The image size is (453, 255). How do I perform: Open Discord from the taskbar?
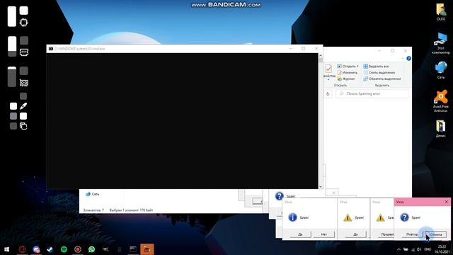tap(36, 249)
